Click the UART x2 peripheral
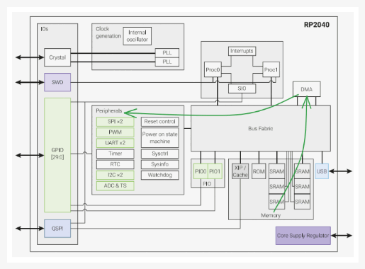 pos(115,143)
